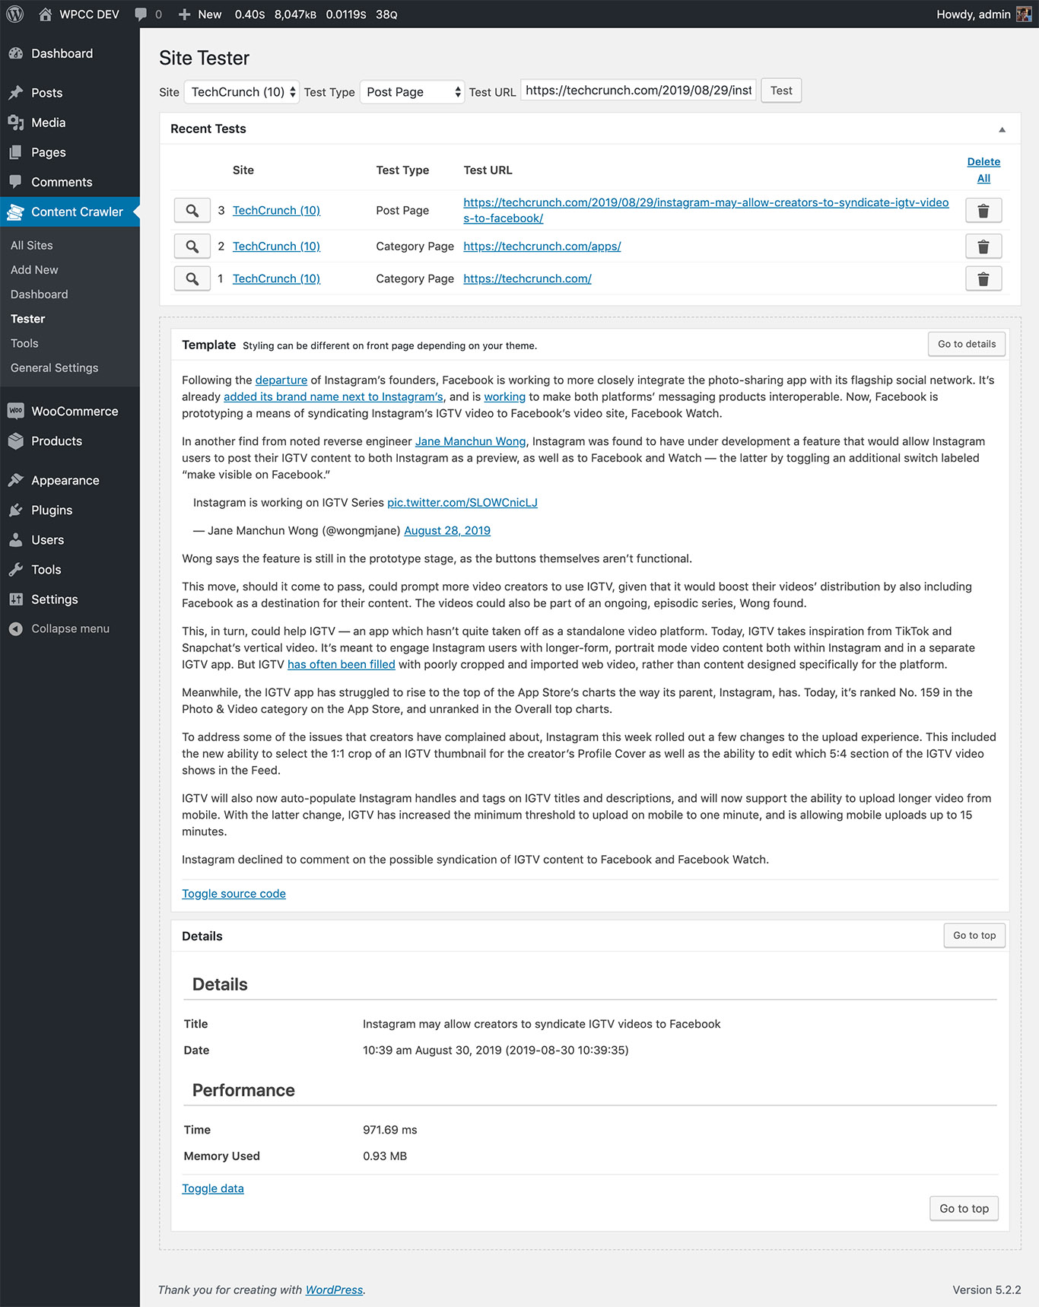Open the comments bubble icon in admin bar
The height and width of the screenshot is (1307, 1039).
[x=141, y=14]
